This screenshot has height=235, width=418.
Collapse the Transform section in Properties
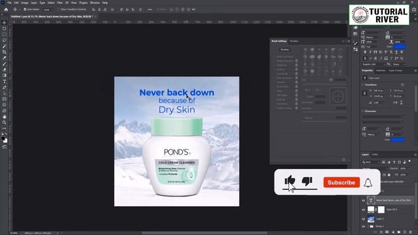pyautogui.click(x=362, y=85)
